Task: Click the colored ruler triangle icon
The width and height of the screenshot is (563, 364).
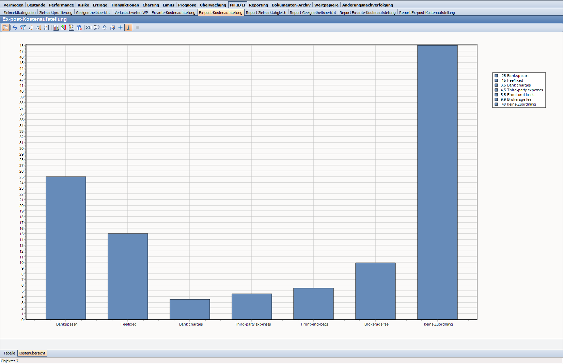Action: tap(64, 28)
